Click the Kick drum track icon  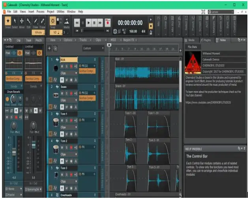[56, 68]
